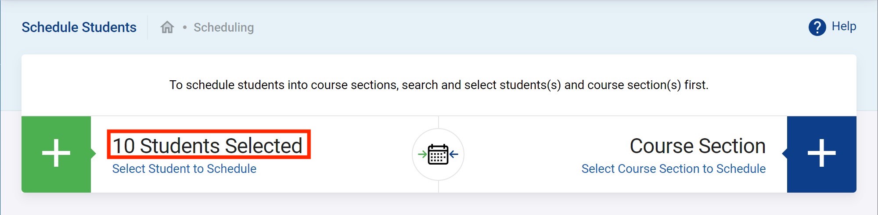This screenshot has width=878, height=215.
Task: Click the green arrow left of calendar
Action: click(x=422, y=154)
